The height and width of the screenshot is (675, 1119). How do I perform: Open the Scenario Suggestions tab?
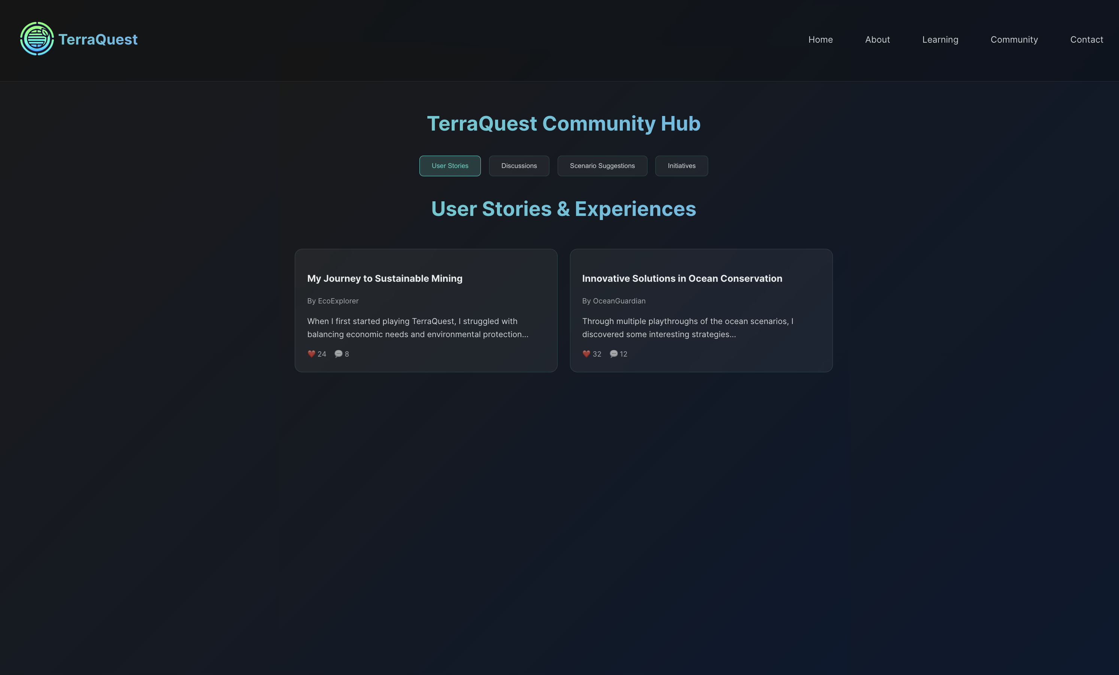(x=602, y=166)
